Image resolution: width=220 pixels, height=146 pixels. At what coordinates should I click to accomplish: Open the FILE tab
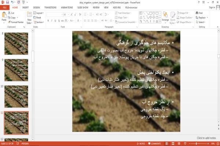pyautogui.click(x=5, y=8)
